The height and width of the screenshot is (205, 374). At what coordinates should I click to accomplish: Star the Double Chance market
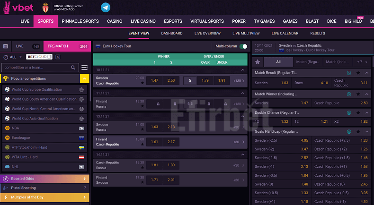358,112
